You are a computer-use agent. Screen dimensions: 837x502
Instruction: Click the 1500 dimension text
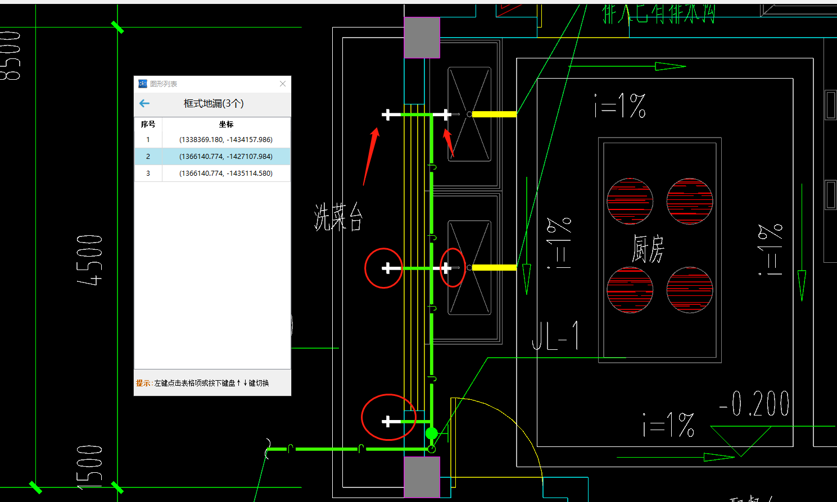pyautogui.click(x=89, y=466)
